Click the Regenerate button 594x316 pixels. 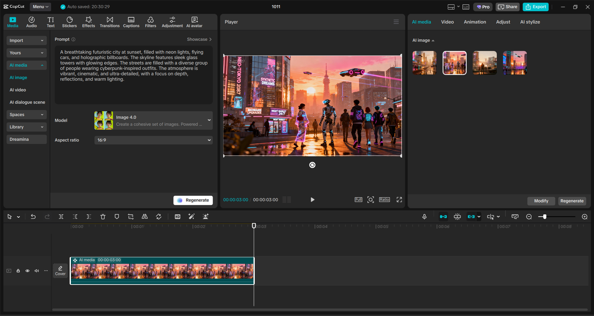click(193, 200)
